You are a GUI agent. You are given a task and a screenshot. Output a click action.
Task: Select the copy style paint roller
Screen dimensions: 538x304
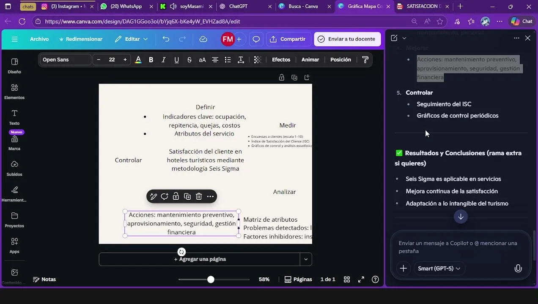tap(365, 60)
